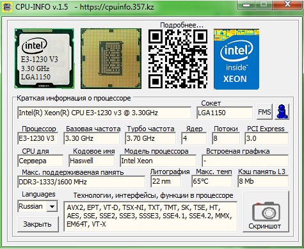The width and height of the screenshot is (304, 249).
Task: Click the blue user figure icon
Action: click(282, 111)
